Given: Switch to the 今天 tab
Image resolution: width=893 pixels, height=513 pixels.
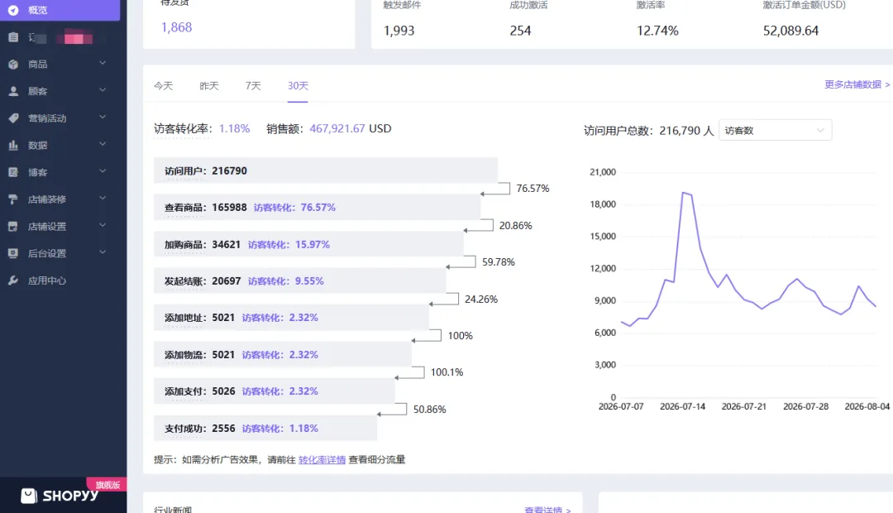Looking at the screenshot, I should (x=164, y=86).
